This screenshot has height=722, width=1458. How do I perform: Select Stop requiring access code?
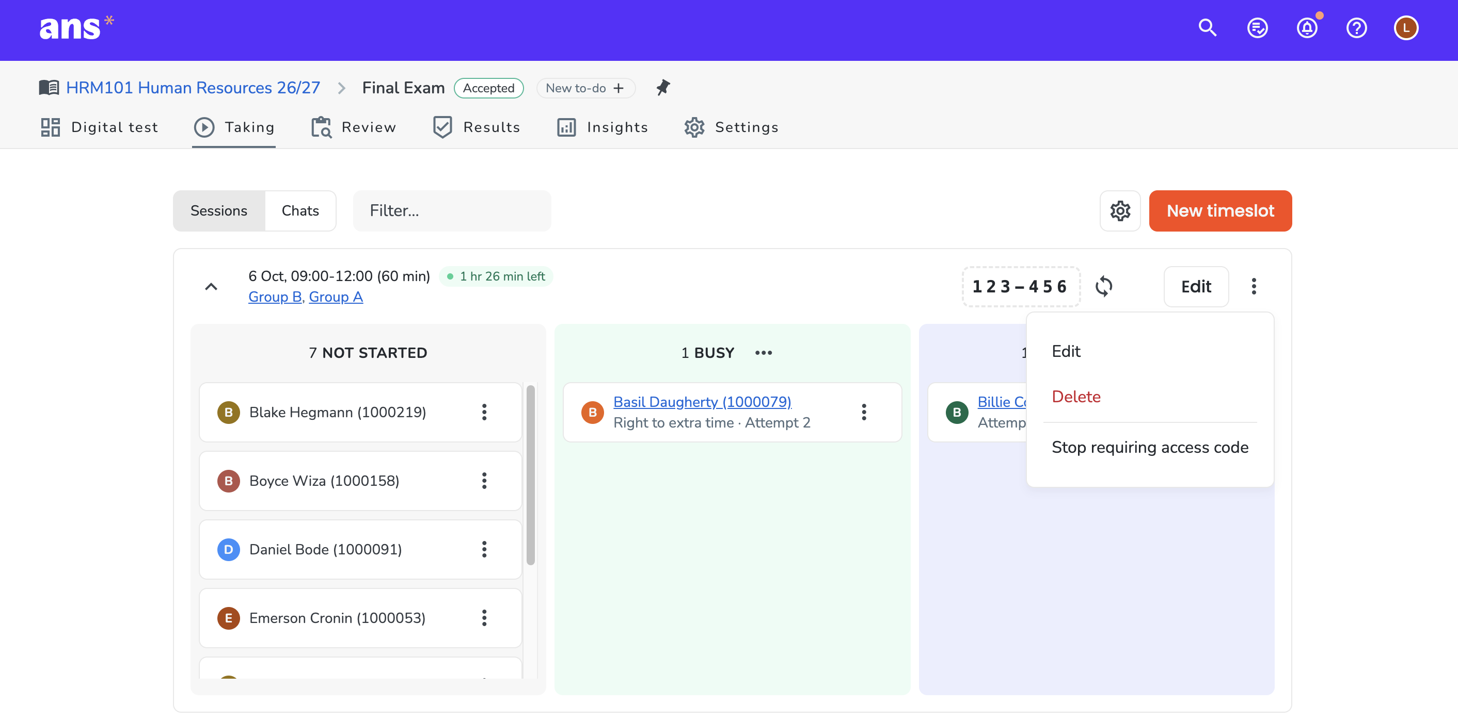click(x=1150, y=447)
